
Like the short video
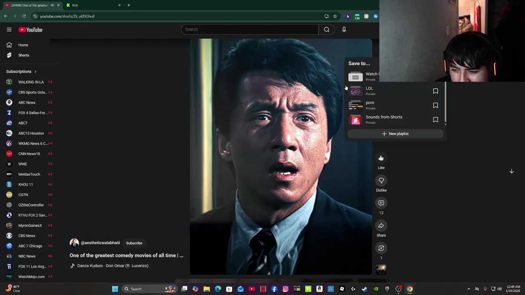click(x=381, y=158)
